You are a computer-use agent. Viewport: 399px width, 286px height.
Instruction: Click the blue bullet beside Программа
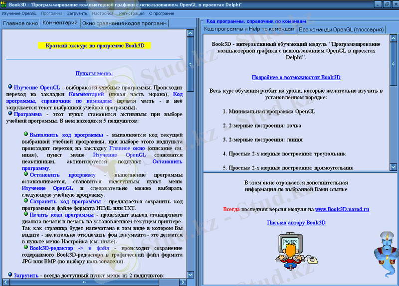10,113
